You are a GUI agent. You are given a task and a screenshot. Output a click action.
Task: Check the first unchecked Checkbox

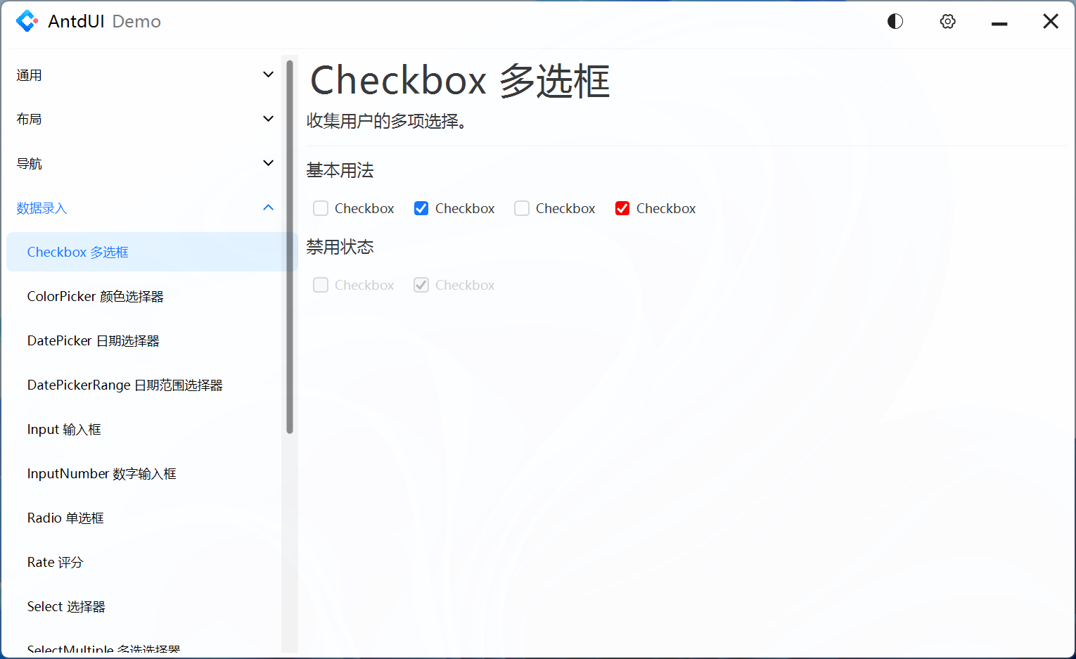(321, 208)
